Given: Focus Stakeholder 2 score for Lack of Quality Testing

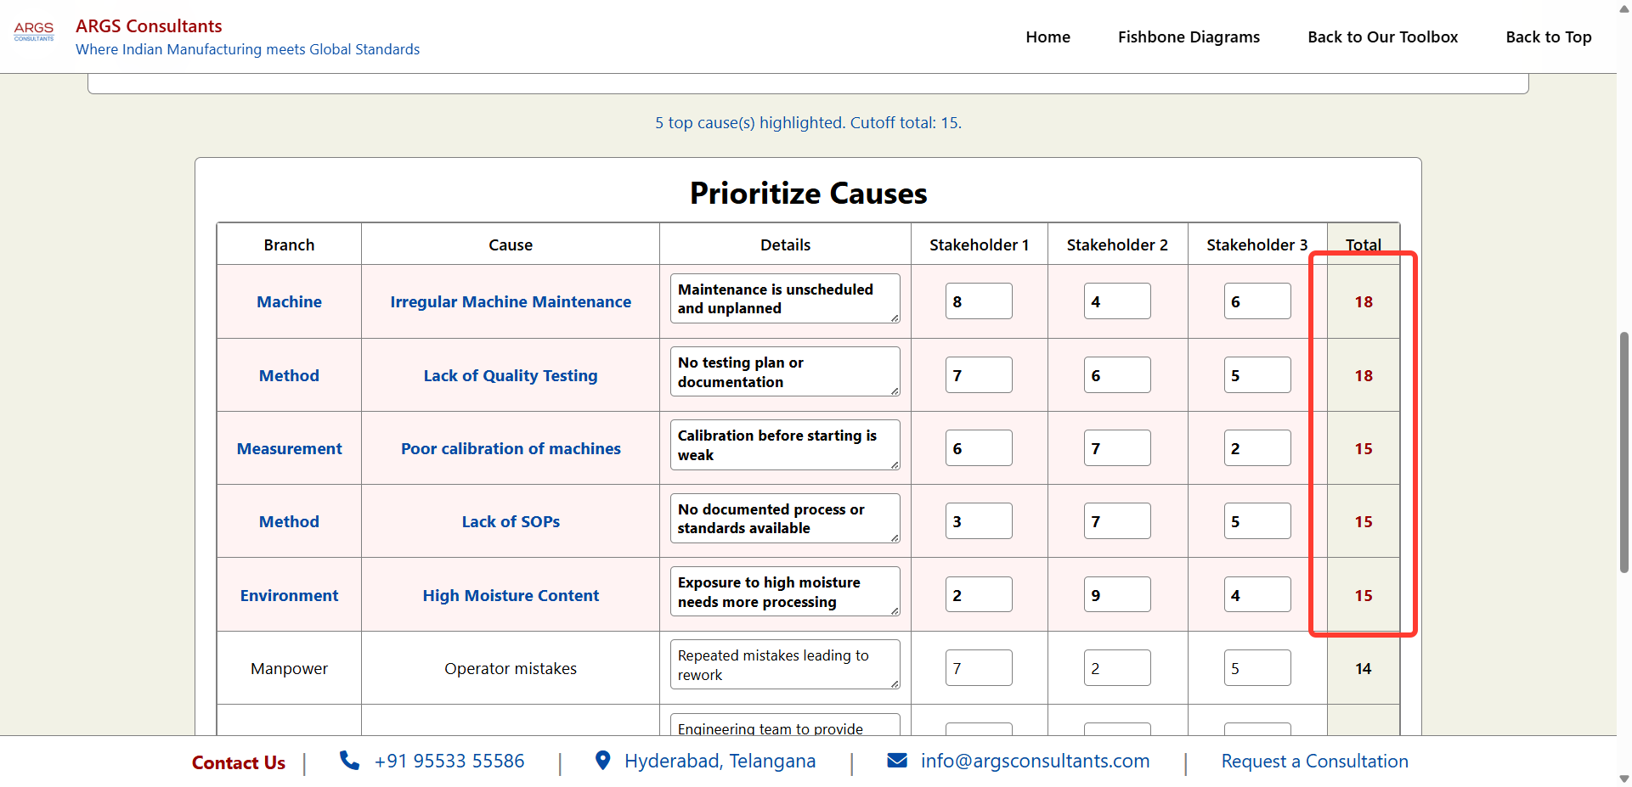Looking at the screenshot, I should click(x=1117, y=375).
